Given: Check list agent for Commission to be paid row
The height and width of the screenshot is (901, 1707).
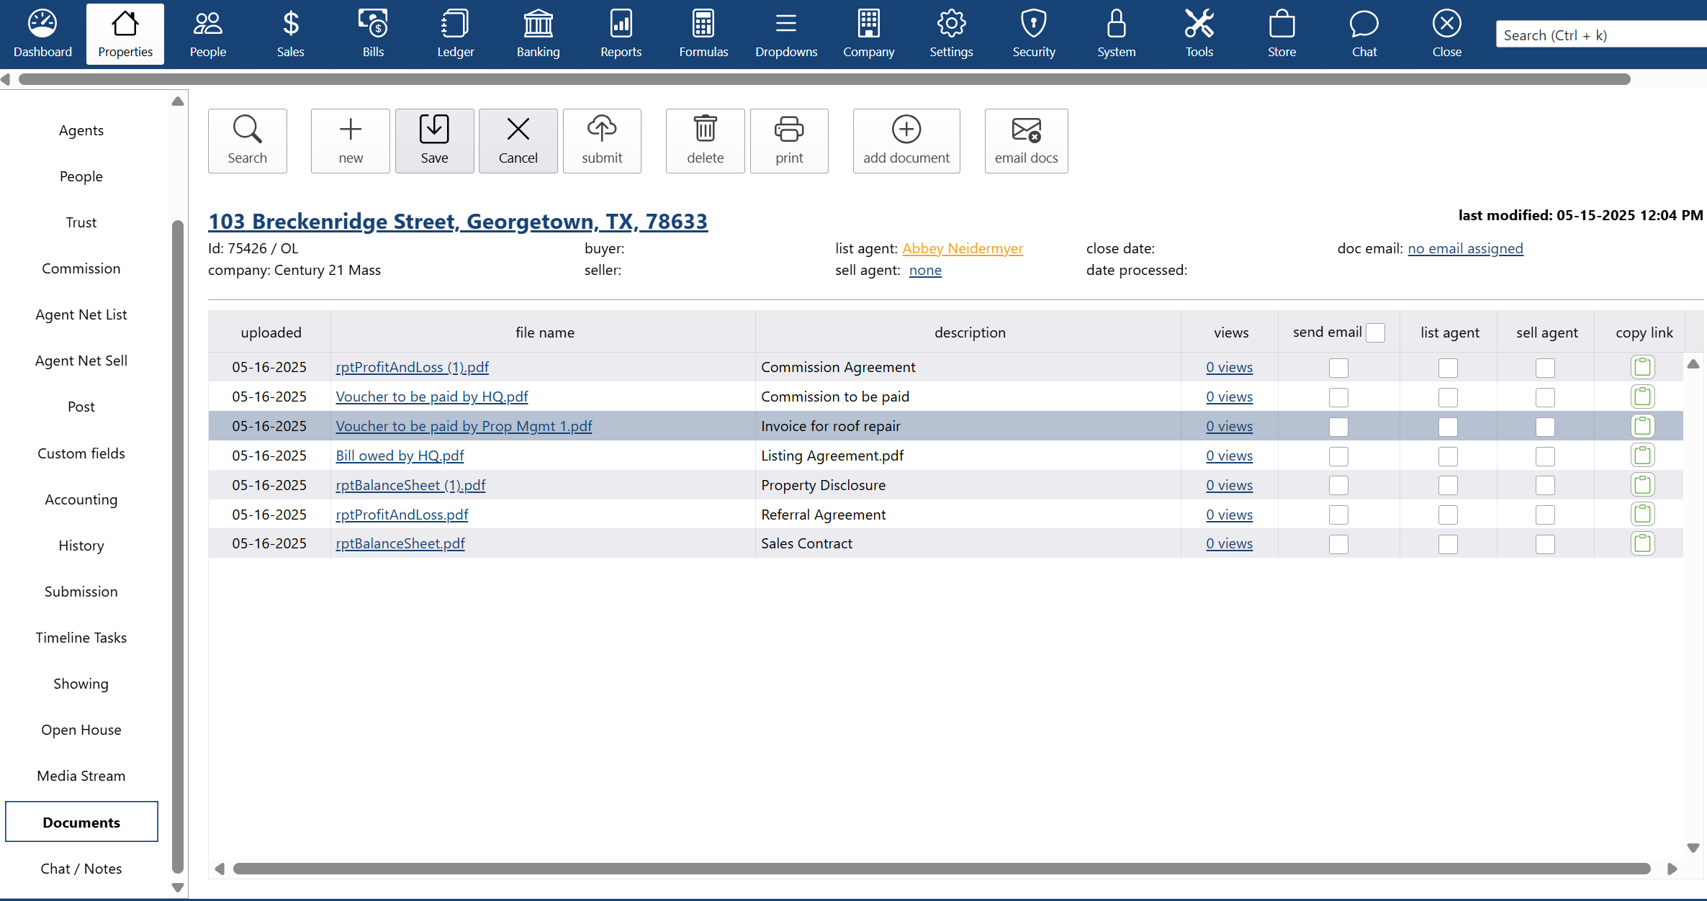Looking at the screenshot, I should click(1448, 397).
